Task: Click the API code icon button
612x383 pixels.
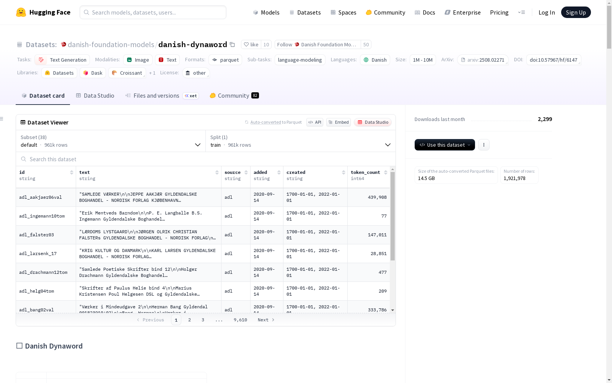Action: [x=315, y=122]
